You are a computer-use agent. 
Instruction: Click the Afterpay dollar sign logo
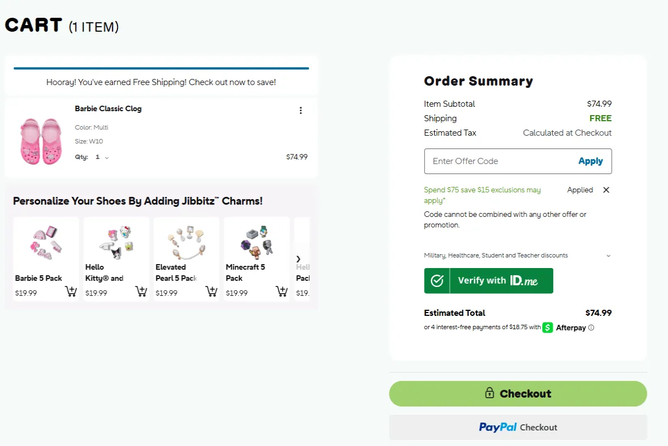(x=548, y=328)
